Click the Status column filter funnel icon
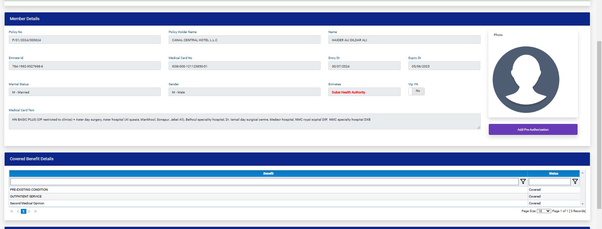The image size is (602, 229). pyautogui.click(x=575, y=182)
